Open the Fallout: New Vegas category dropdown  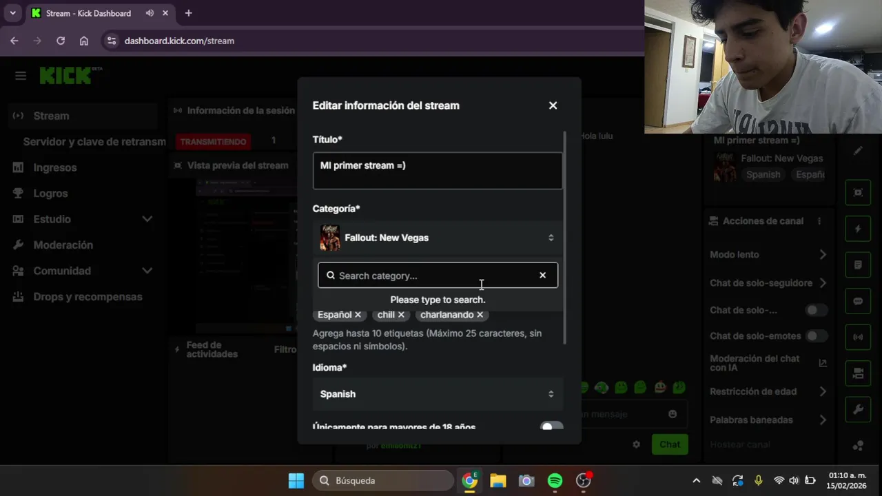point(438,238)
